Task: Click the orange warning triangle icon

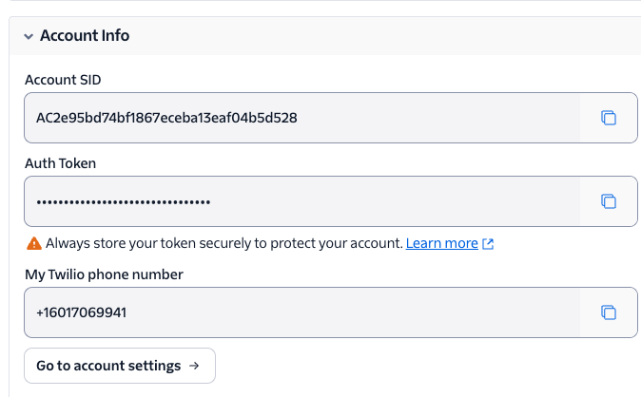Action: (33, 243)
